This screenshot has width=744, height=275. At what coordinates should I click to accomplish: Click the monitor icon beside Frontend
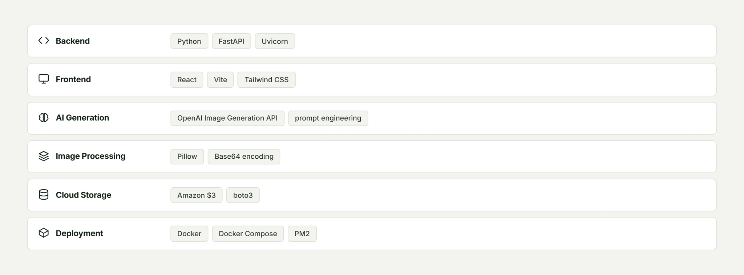tap(44, 79)
